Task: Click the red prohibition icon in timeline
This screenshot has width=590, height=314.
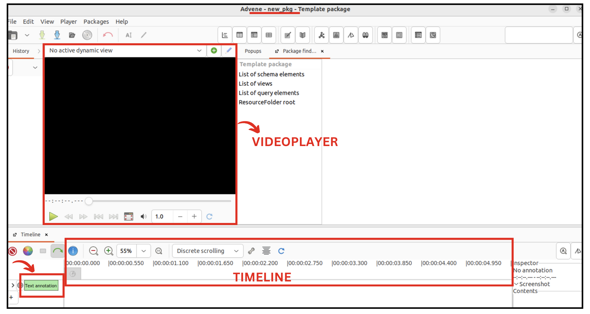Action: tap(12, 251)
